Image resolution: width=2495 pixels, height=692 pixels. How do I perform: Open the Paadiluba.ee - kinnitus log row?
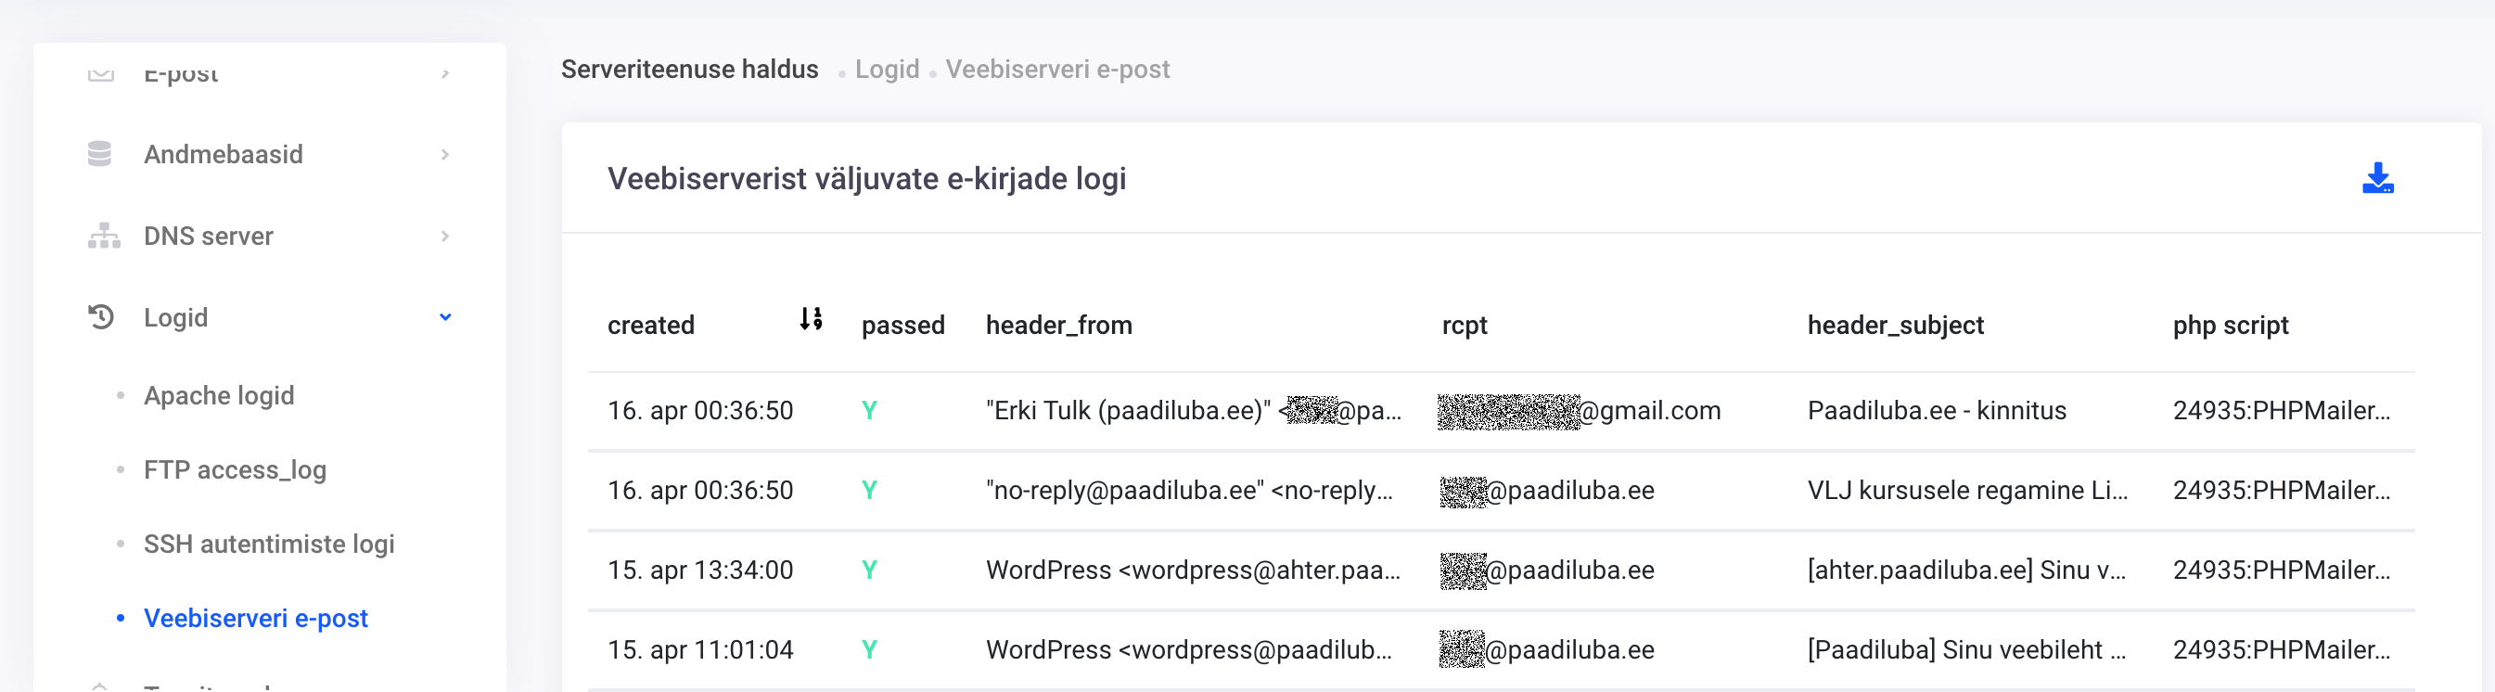[1936, 411]
